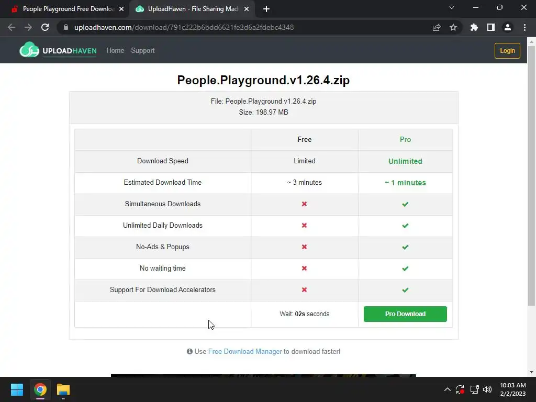Click the page vertical scrollbar

532,176
